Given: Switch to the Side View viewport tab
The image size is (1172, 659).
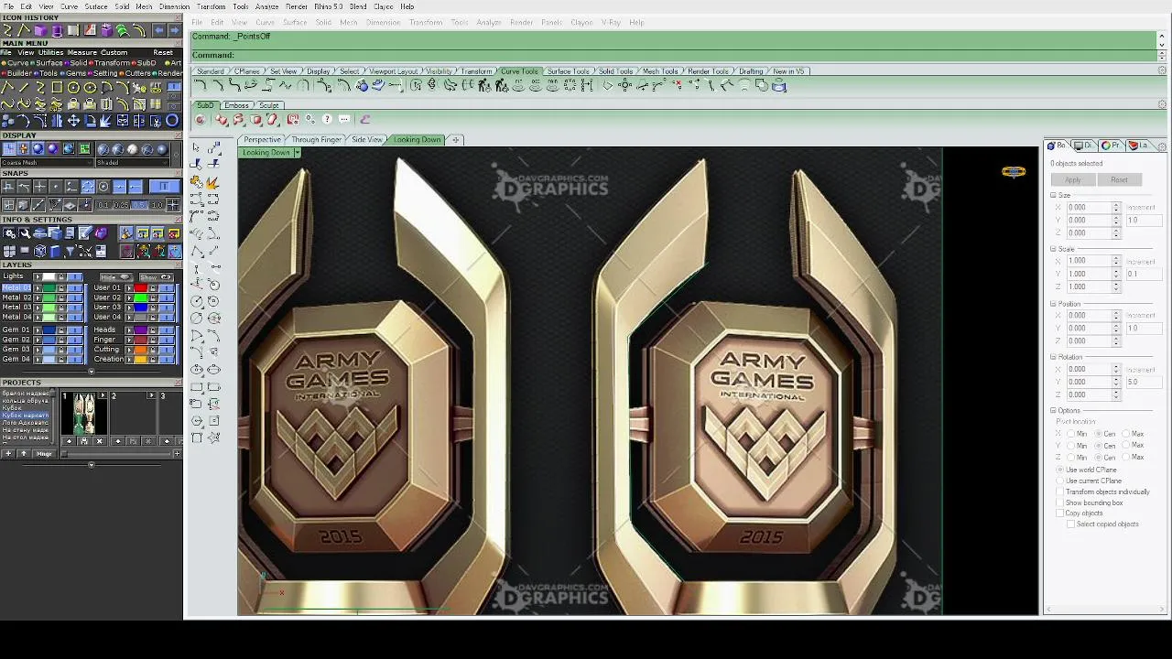Looking at the screenshot, I should point(367,140).
